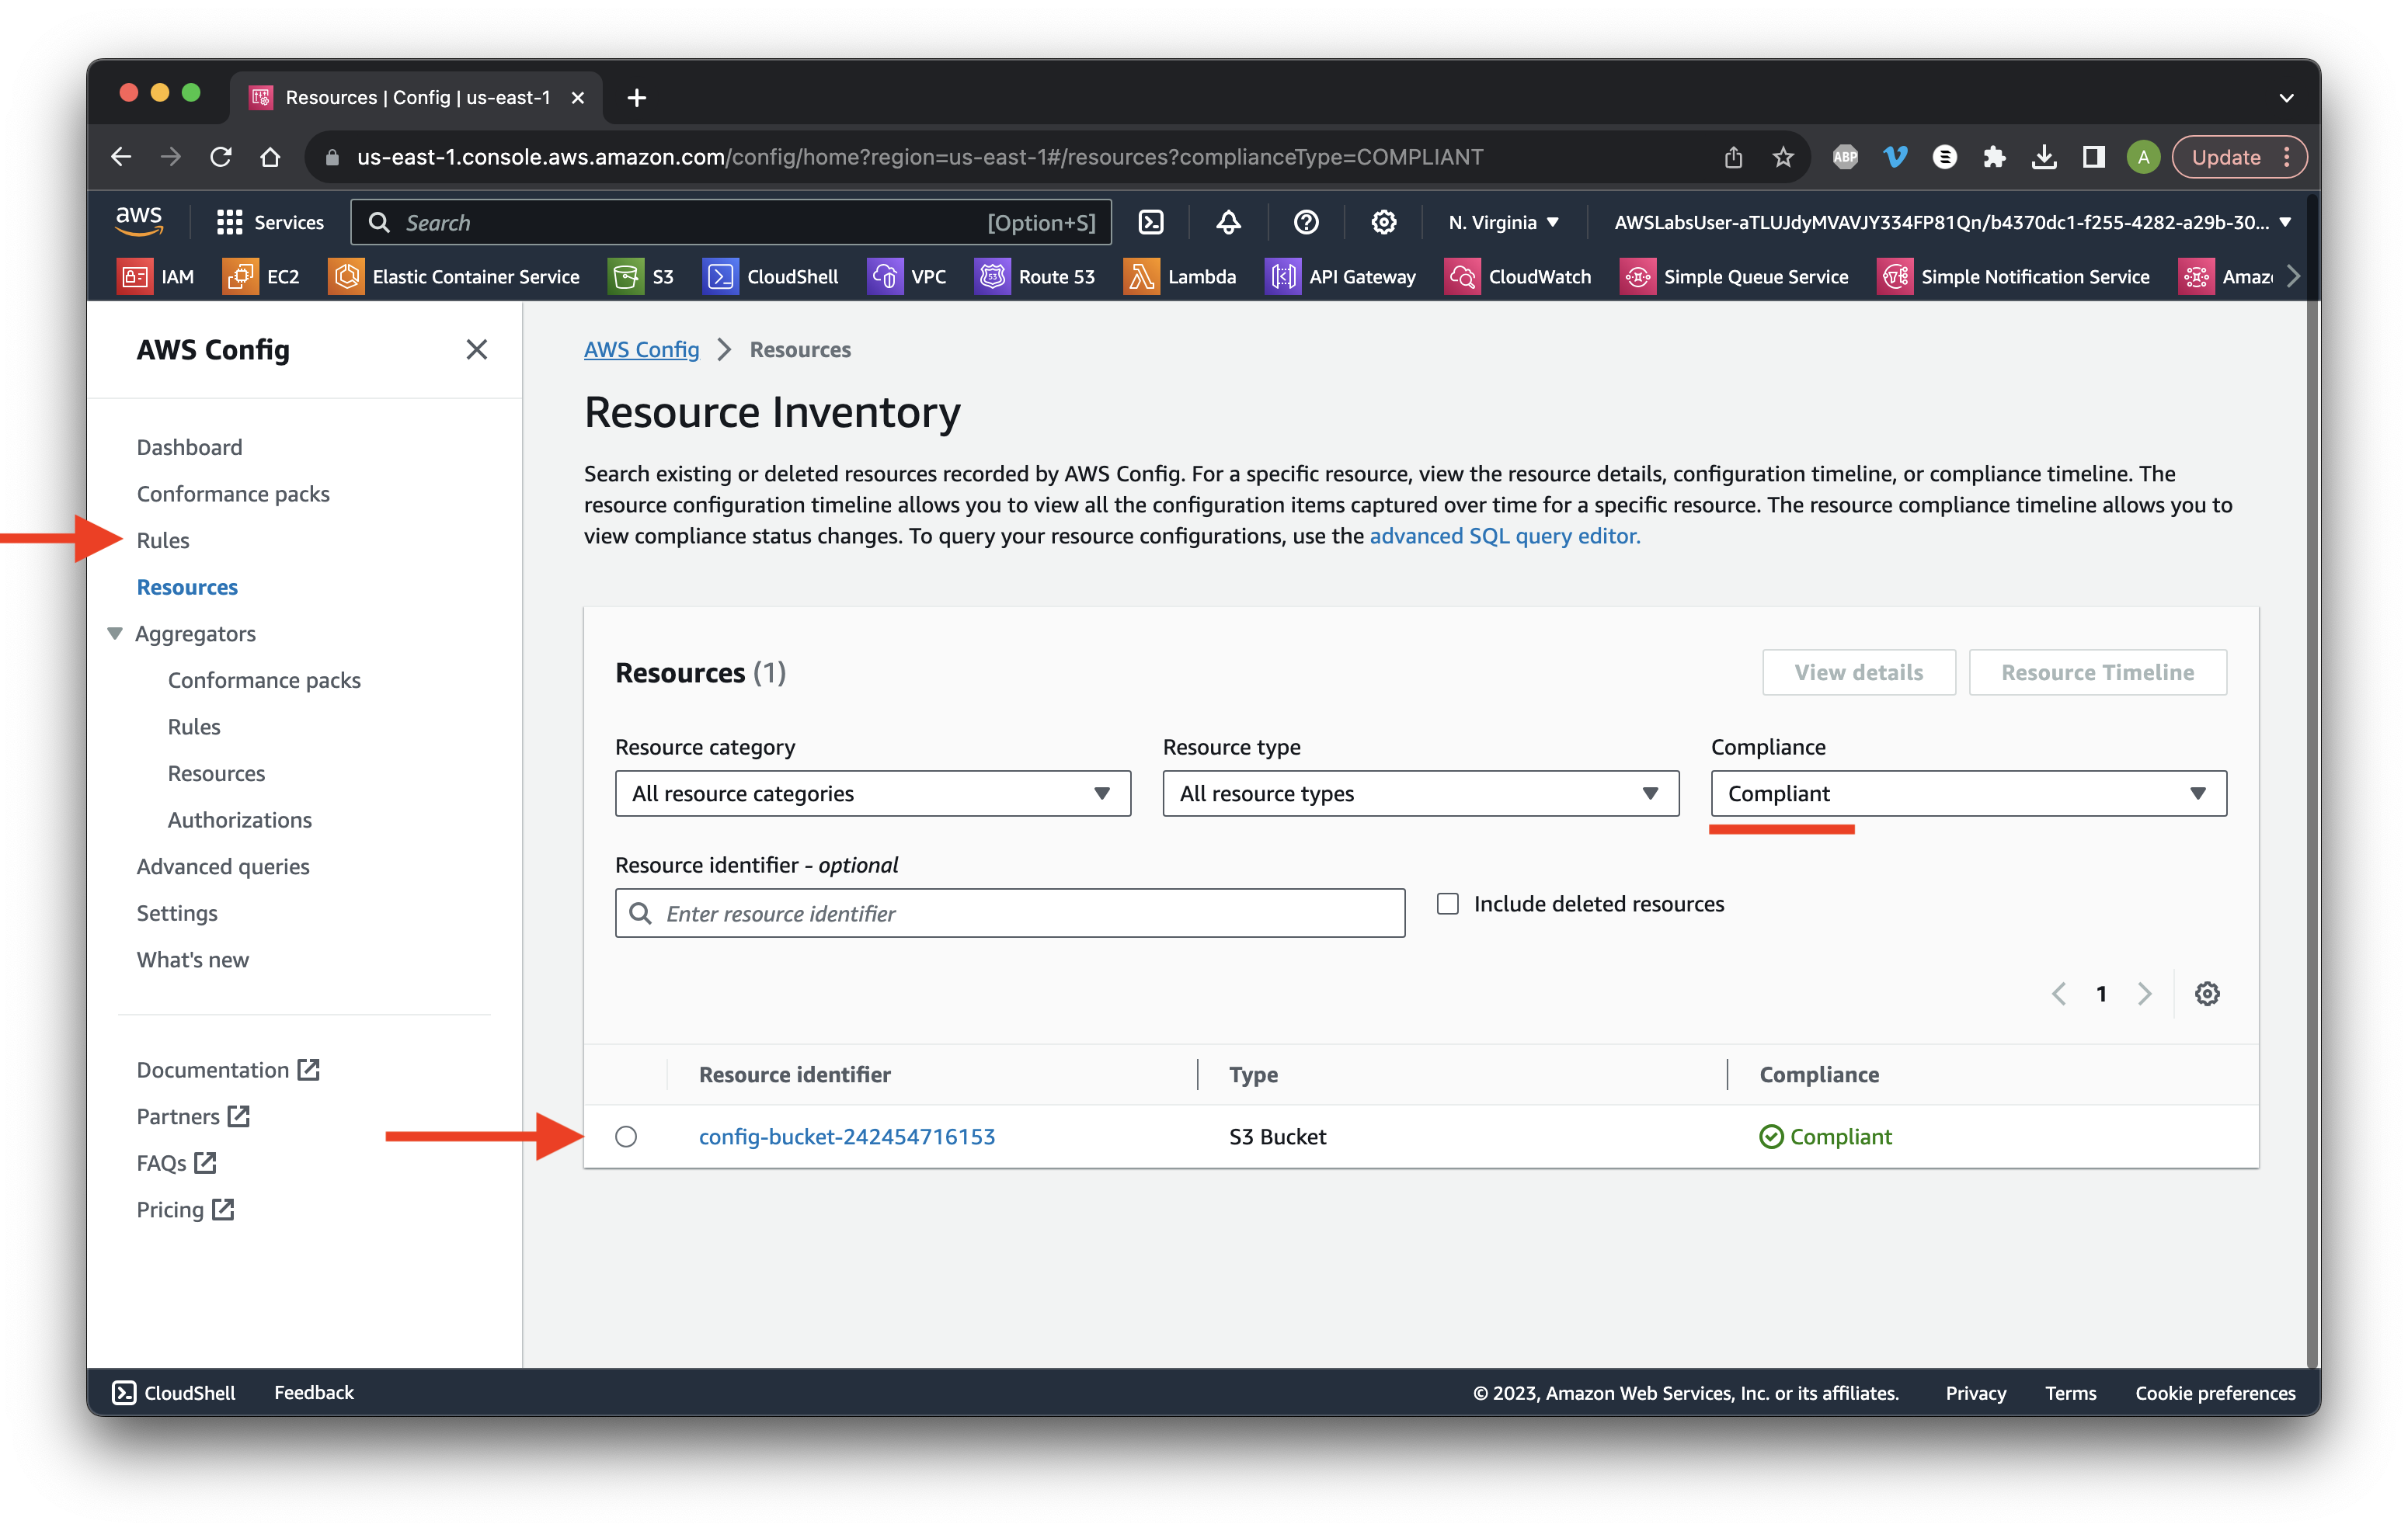Open the notifications bell

(x=1228, y=222)
